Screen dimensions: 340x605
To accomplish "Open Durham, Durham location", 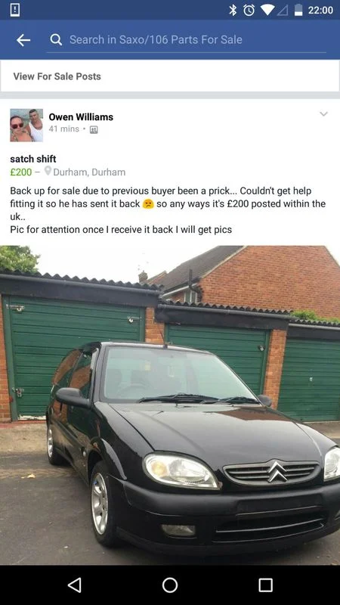I will coord(89,172).
